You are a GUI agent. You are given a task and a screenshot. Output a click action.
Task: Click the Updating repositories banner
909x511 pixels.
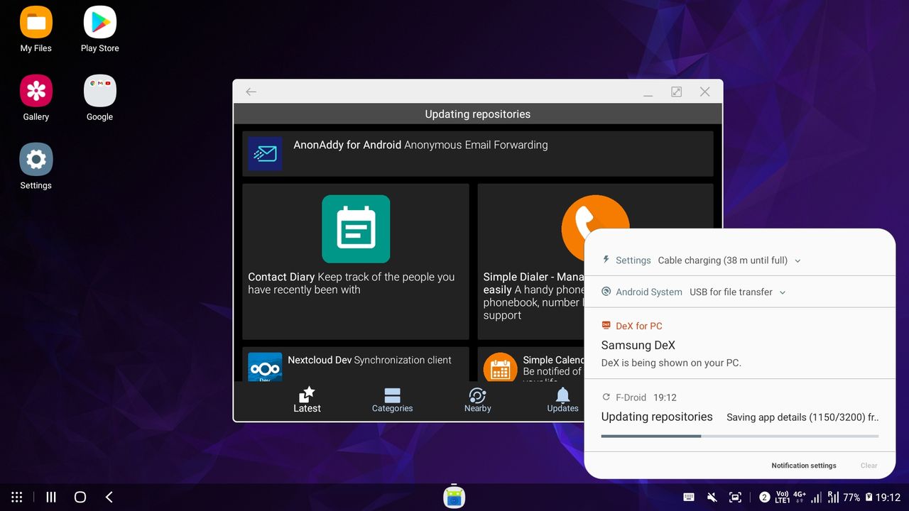(477, 114)
